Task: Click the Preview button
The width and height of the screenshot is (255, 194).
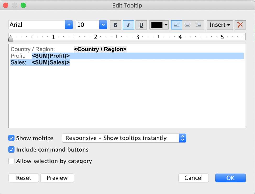Action: point(57,178)
